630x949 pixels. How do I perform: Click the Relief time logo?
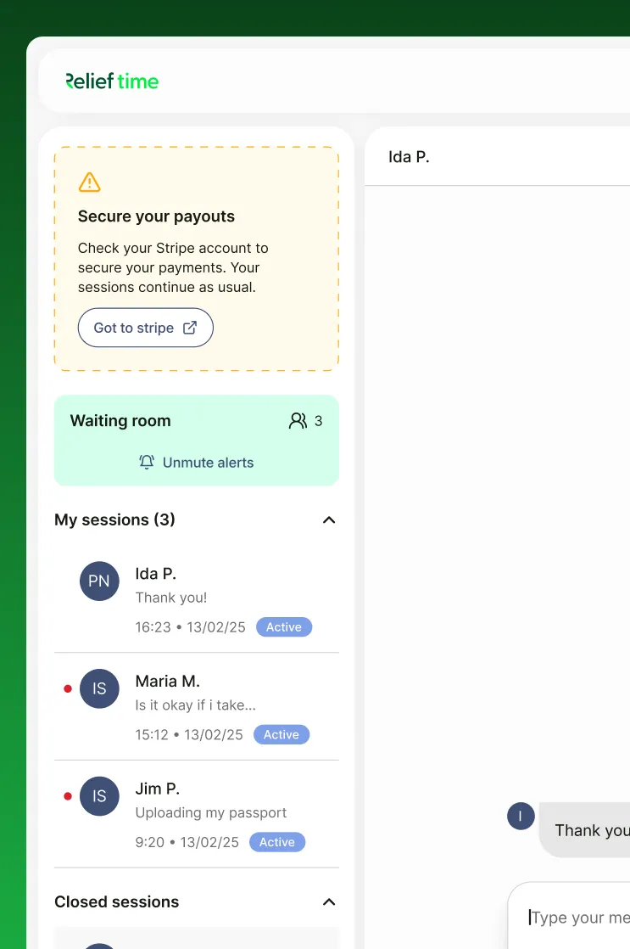click(x=112, y=81)
